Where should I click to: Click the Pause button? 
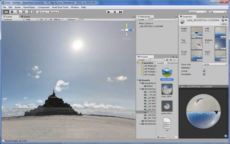[x=115, y=12]
